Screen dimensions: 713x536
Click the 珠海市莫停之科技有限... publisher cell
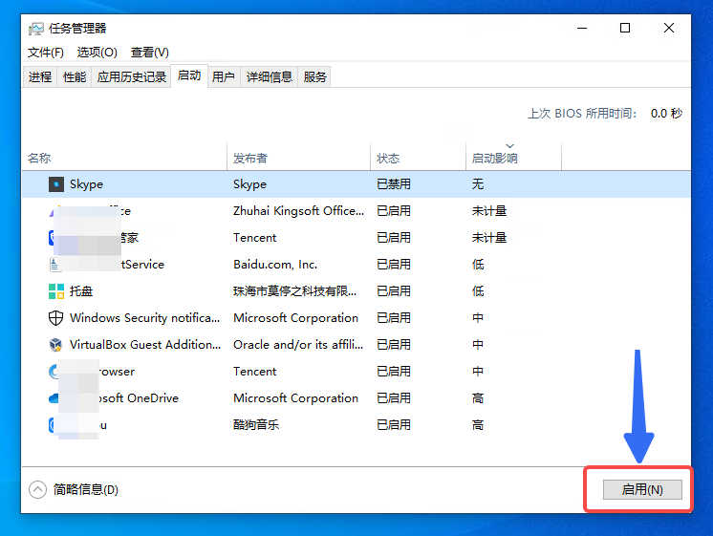pos(294,291)
